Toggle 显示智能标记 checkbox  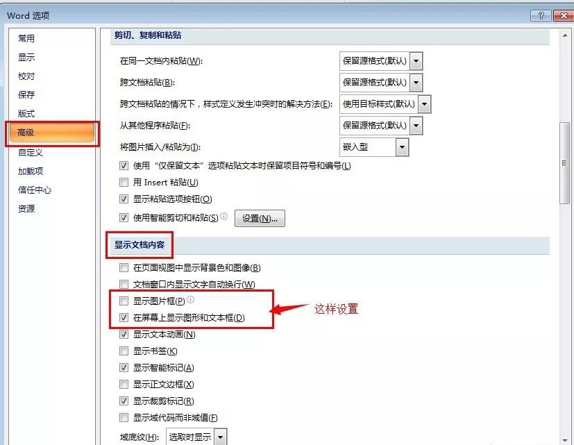(x=124, y=367)
